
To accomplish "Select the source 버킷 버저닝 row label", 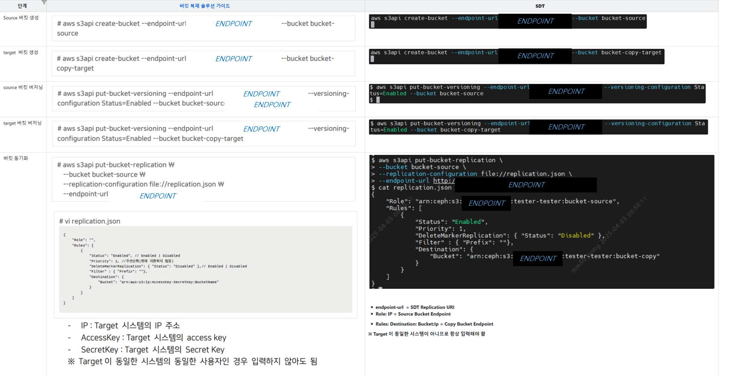I will 23,87.
